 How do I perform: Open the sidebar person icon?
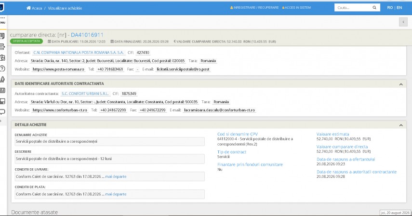(x=2, y=80)
